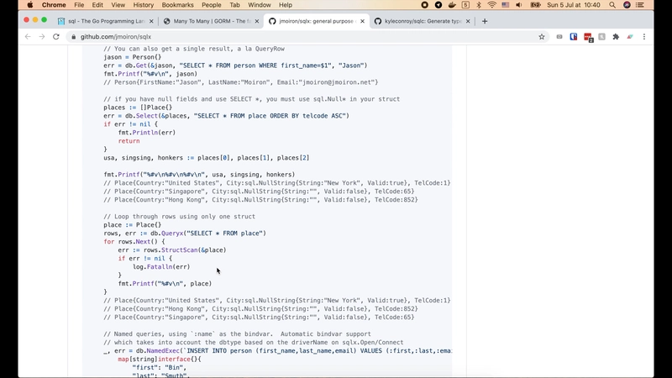Click the db.Queryx SELECT * FROM place line

[185, 234]
